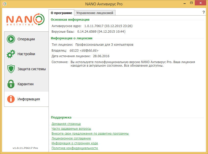
Task: Maximize the NANO Антивирус window
Action: click(x=191, y=3)
